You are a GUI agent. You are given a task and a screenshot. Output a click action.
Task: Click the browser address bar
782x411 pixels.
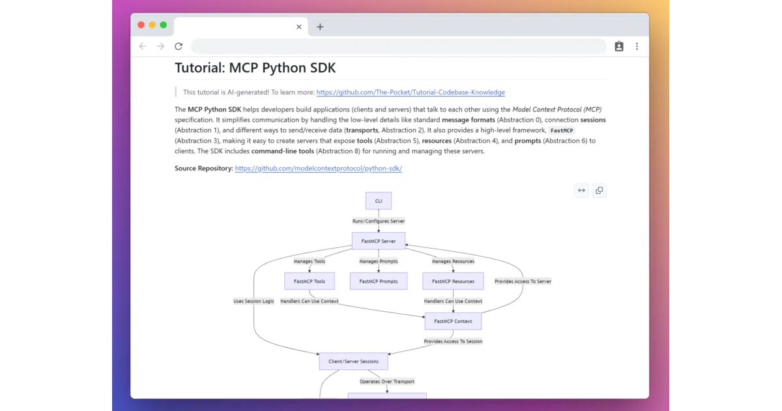pos(399,46)
